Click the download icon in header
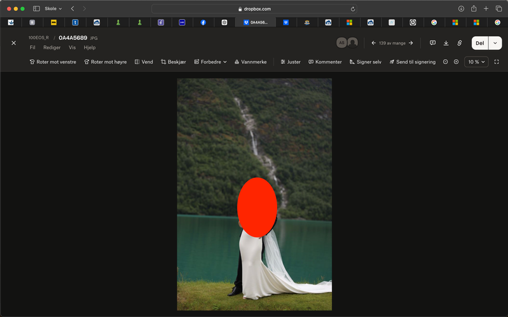 446,43
